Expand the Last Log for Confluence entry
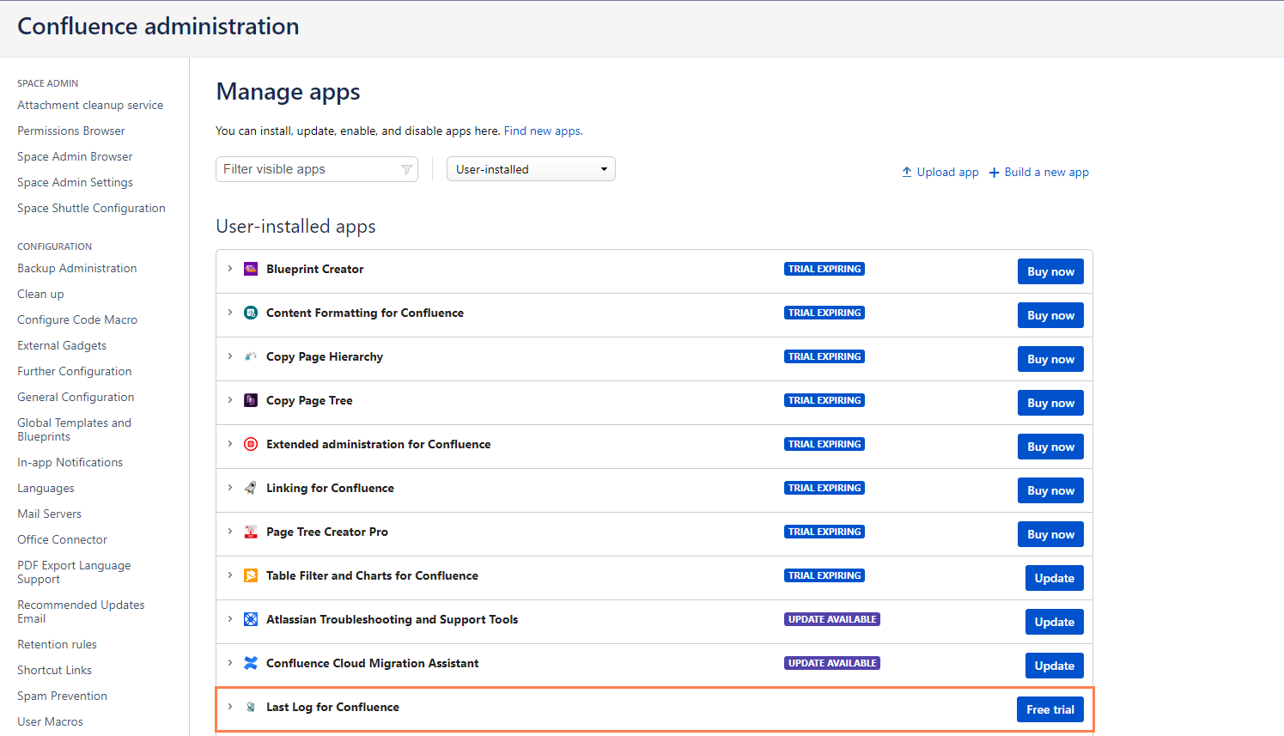 point(229,707)
